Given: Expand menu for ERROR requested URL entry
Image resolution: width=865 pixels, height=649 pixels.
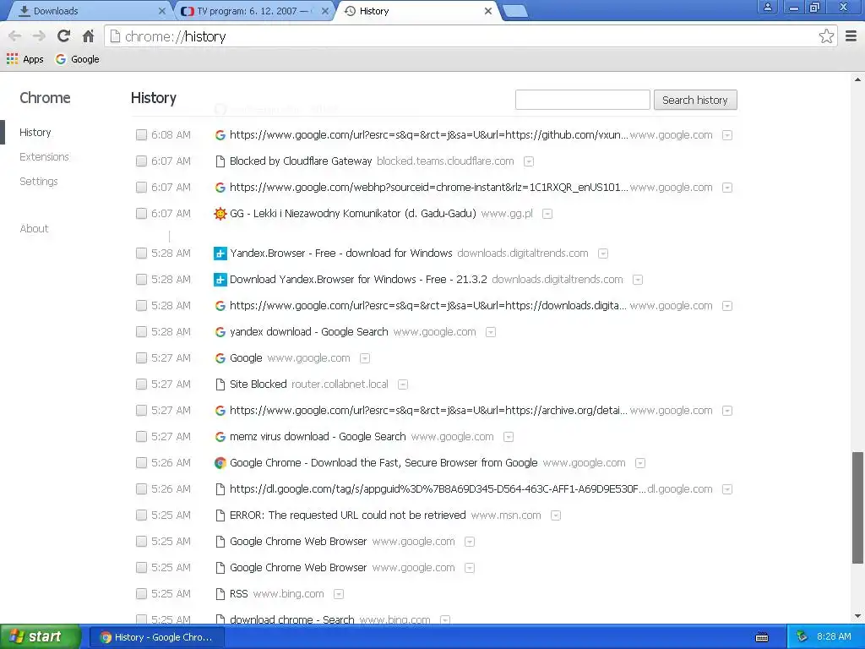Looking at the screenshot, I should pyautogui.click(x=556, y=515).
